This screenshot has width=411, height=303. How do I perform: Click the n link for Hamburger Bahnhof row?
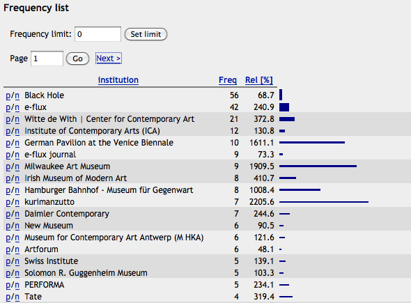pyautogui.click(x=17, y=190)
